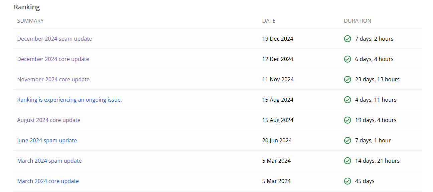The width and height of the screenshot is (433, 192).
Task: Click the DATE column header
Action: pos(269,21)
